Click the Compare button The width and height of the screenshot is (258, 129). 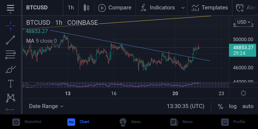click(x=115, y=8)
